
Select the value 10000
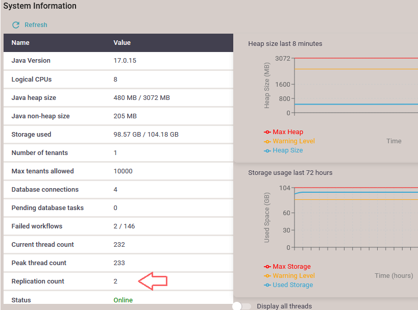pyautogui.click(x=123, y=171)
